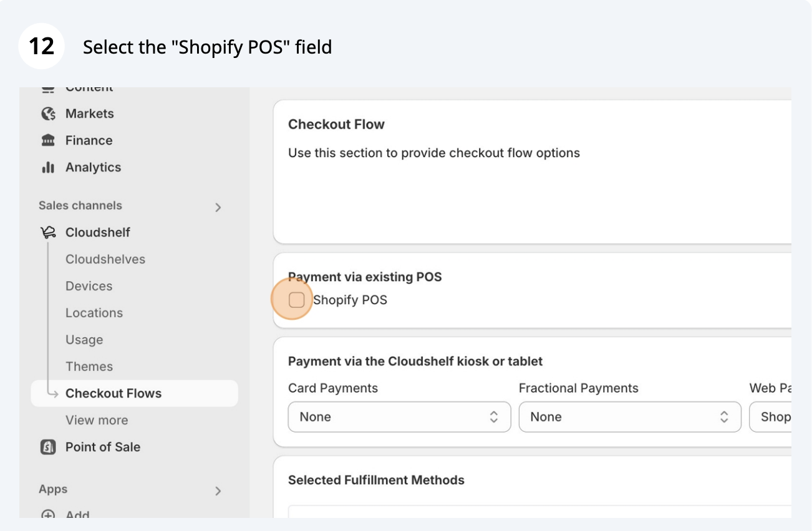Go to Devices page

[89, 286]
